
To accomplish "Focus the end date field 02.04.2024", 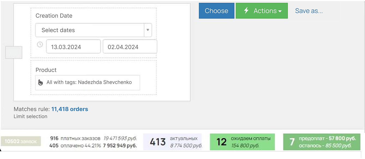I will coord(130,47).
